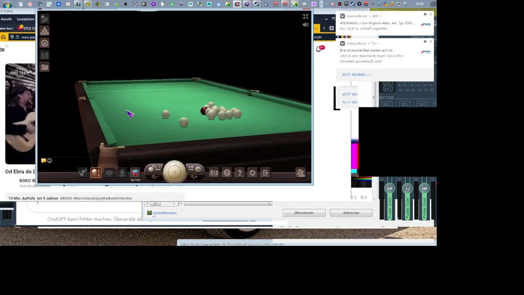Open the Ansicht menu in the browser
The width and height of the screenshot is (524, 295).
pyautogui.click(x=6, y=19)
